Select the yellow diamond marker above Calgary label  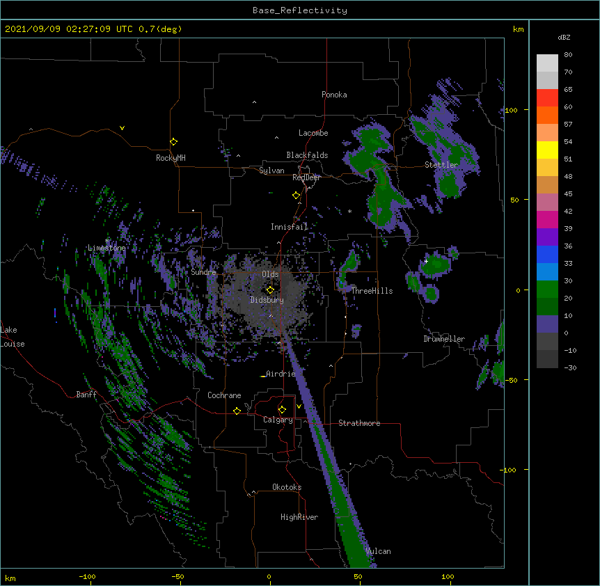[x=282, y=410]
